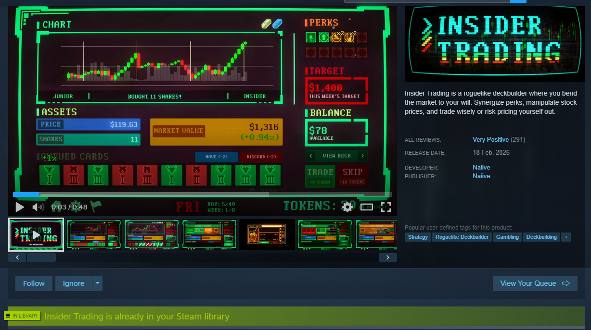Viewport: 591px width, 330px height.
Task: Open the sixth green screenshot thumbnail
Action: click(325, 235)
